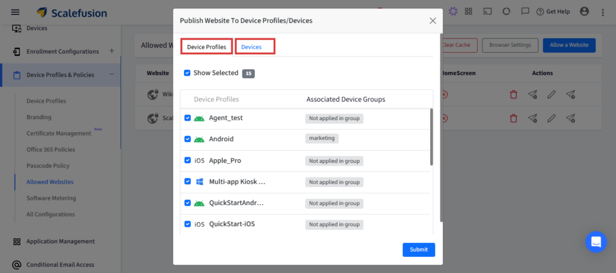Open the hamburger navigation menu
This screenshot has width=616, height=273.
[15, 12]
